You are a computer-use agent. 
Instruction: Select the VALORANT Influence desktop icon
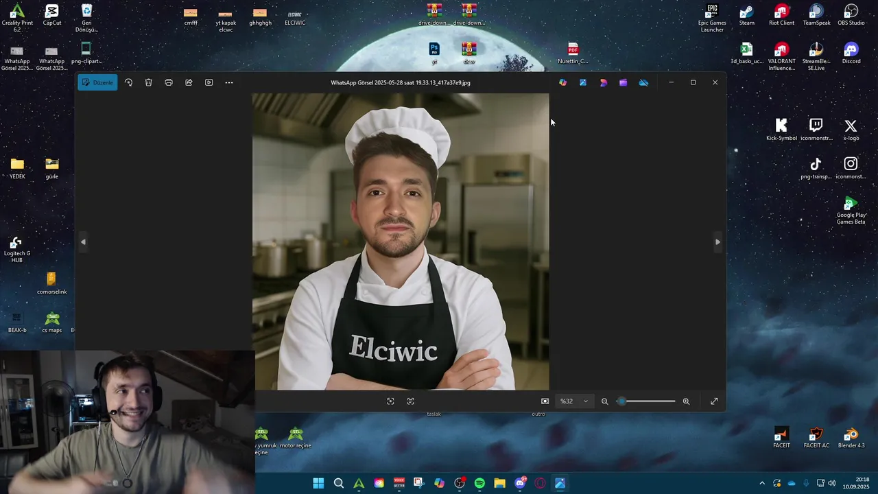coord(781,57)
